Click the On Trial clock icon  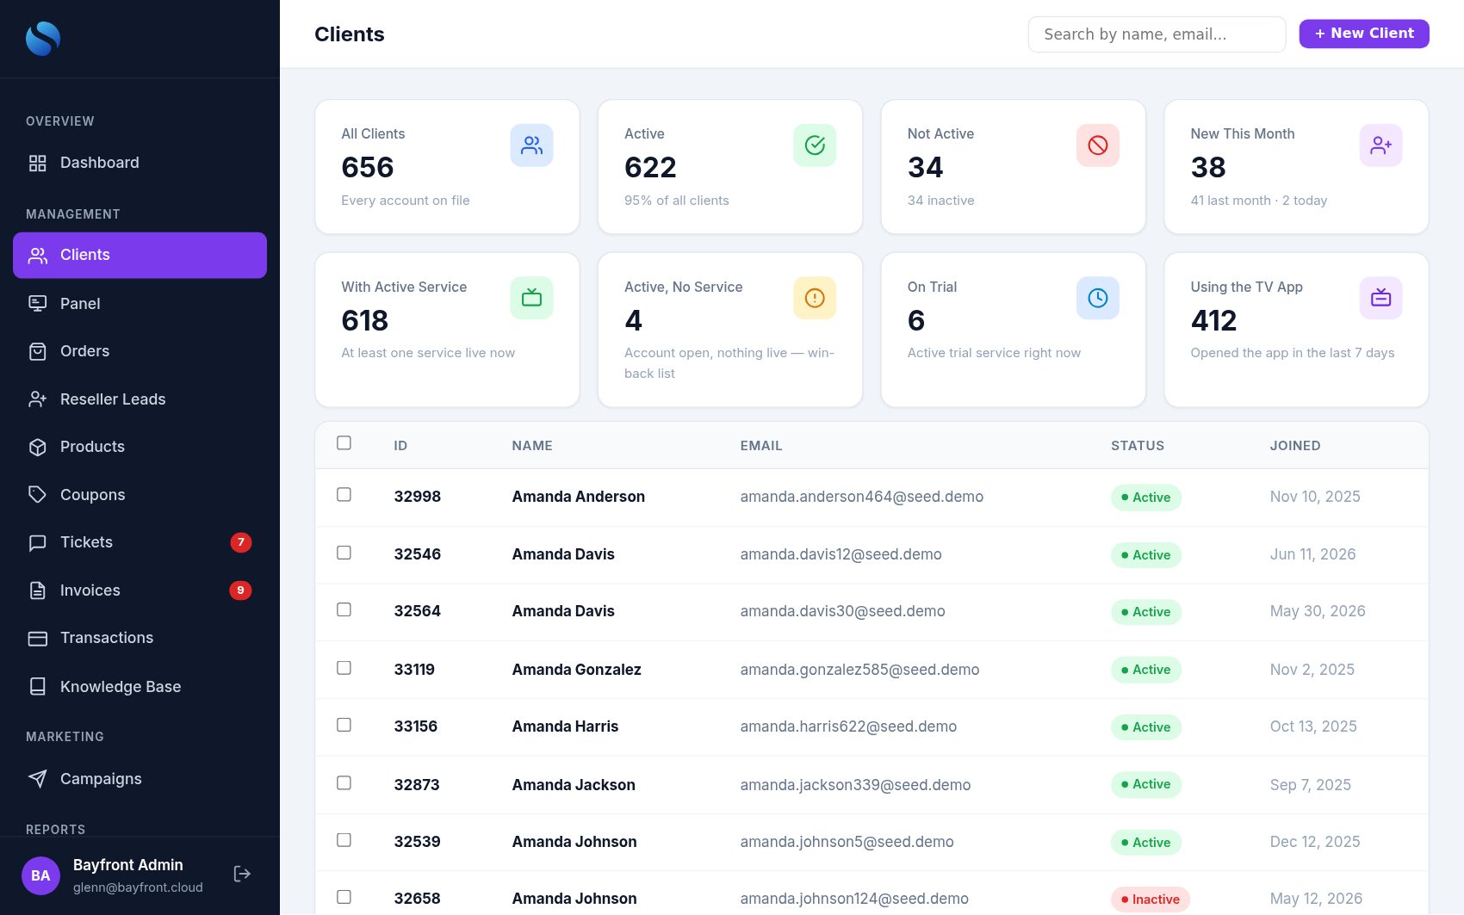1098,298
